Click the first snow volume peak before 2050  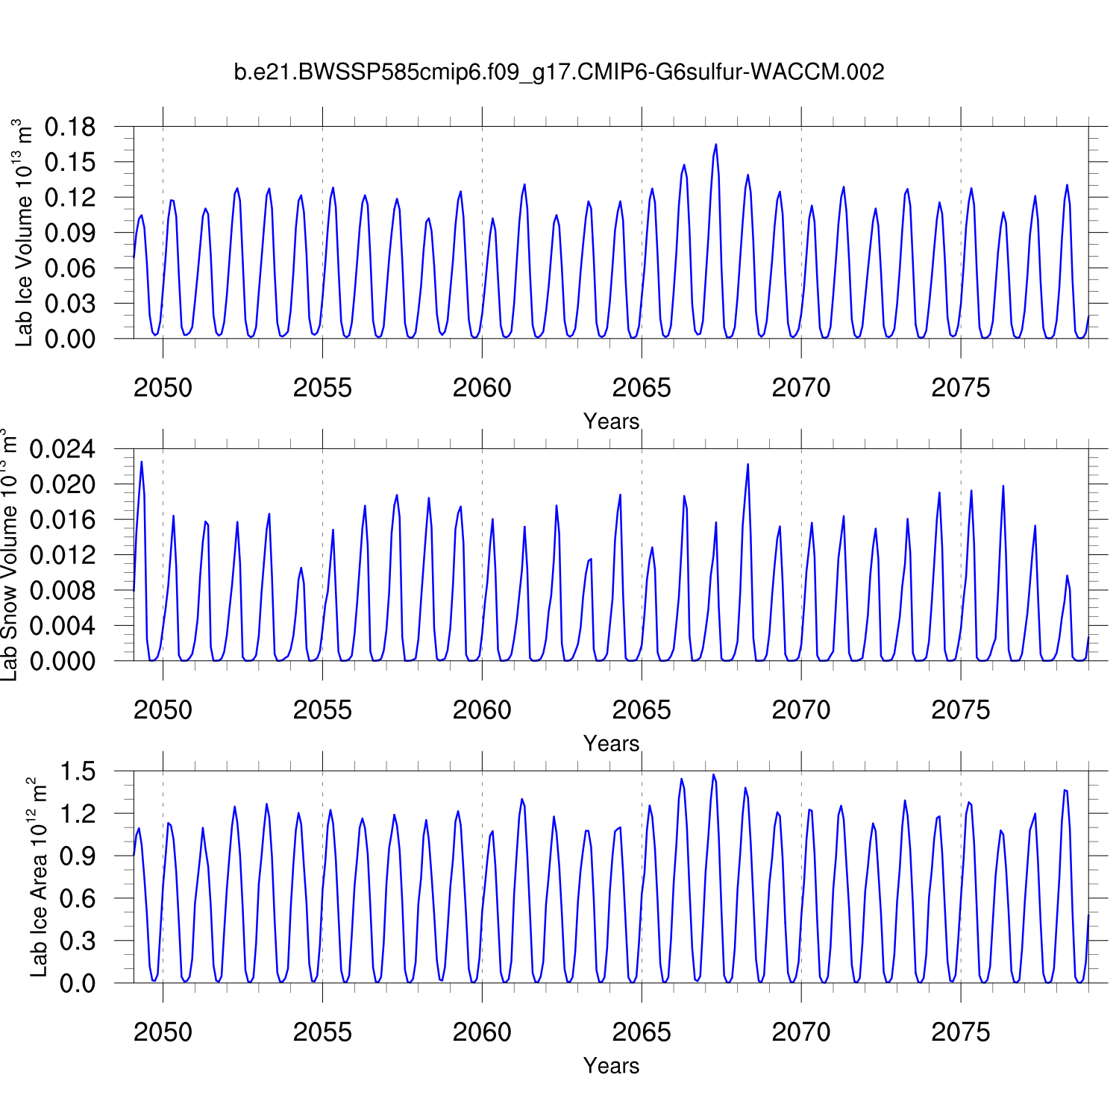[142, 462]
